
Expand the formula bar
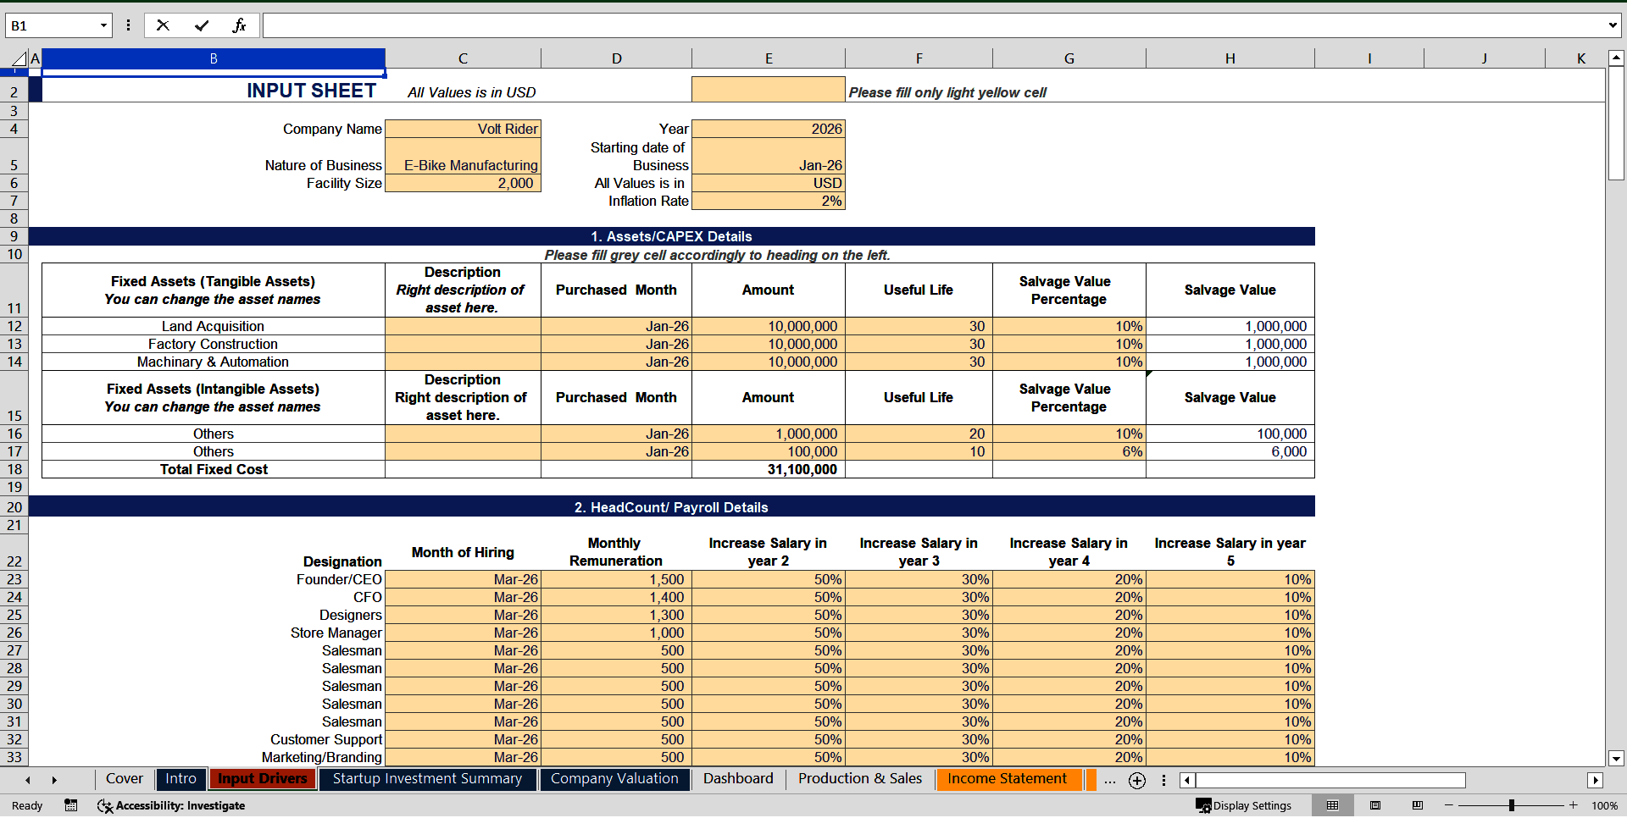click(1612, 25)
